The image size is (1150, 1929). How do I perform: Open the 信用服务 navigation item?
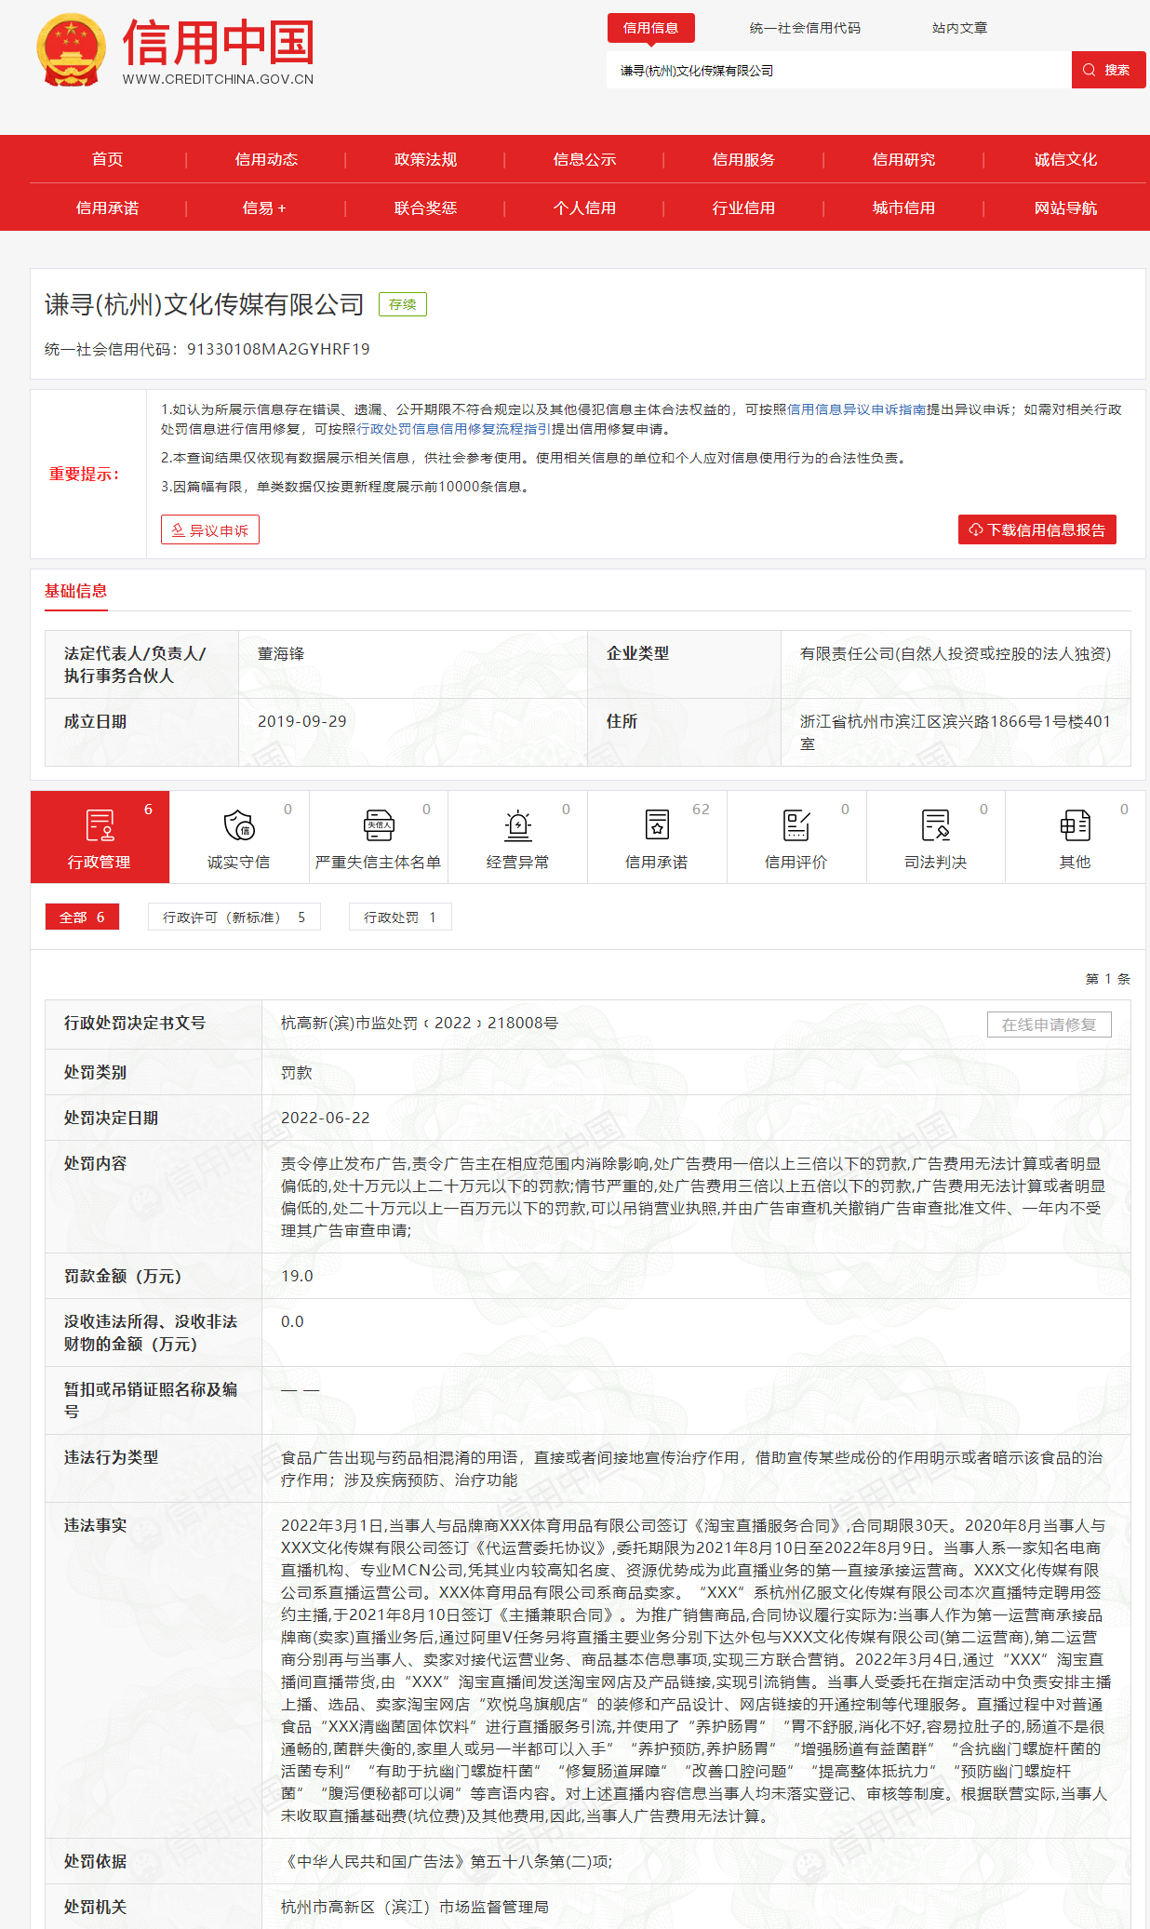click(x=744, y=159)
